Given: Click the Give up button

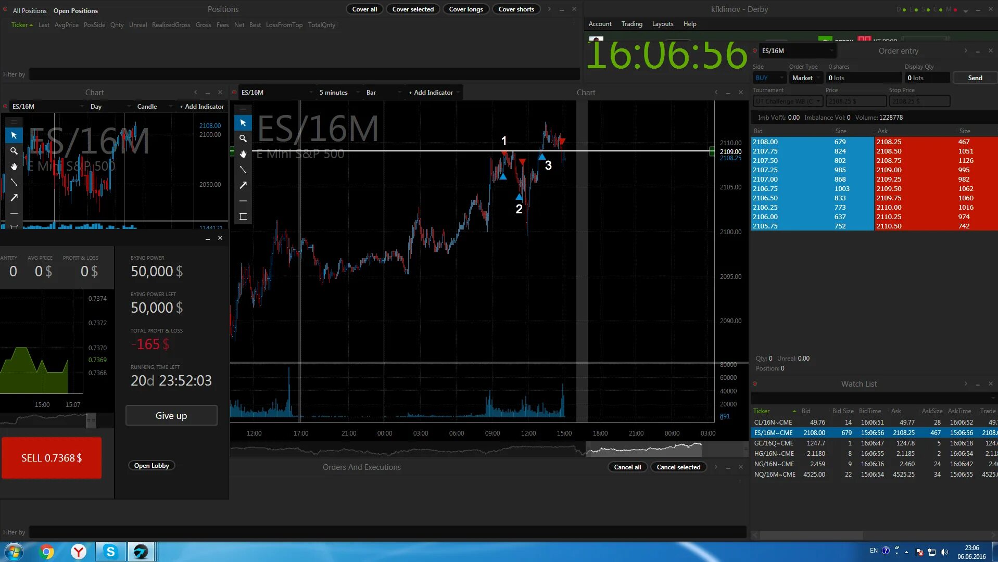Looking at the screenshot, I should click(171, 415).
